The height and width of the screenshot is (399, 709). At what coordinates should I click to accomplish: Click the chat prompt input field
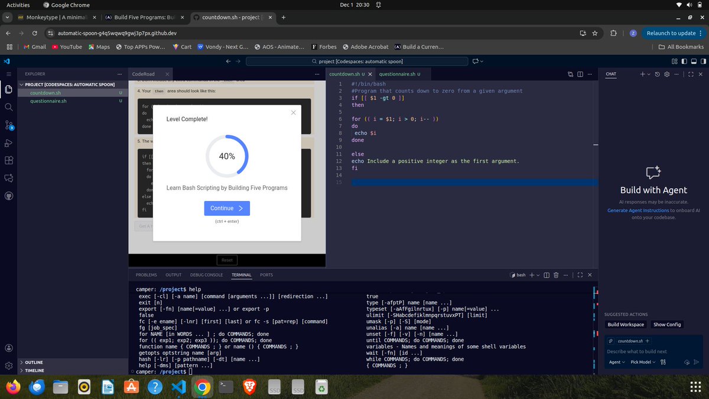click(653, 351)
